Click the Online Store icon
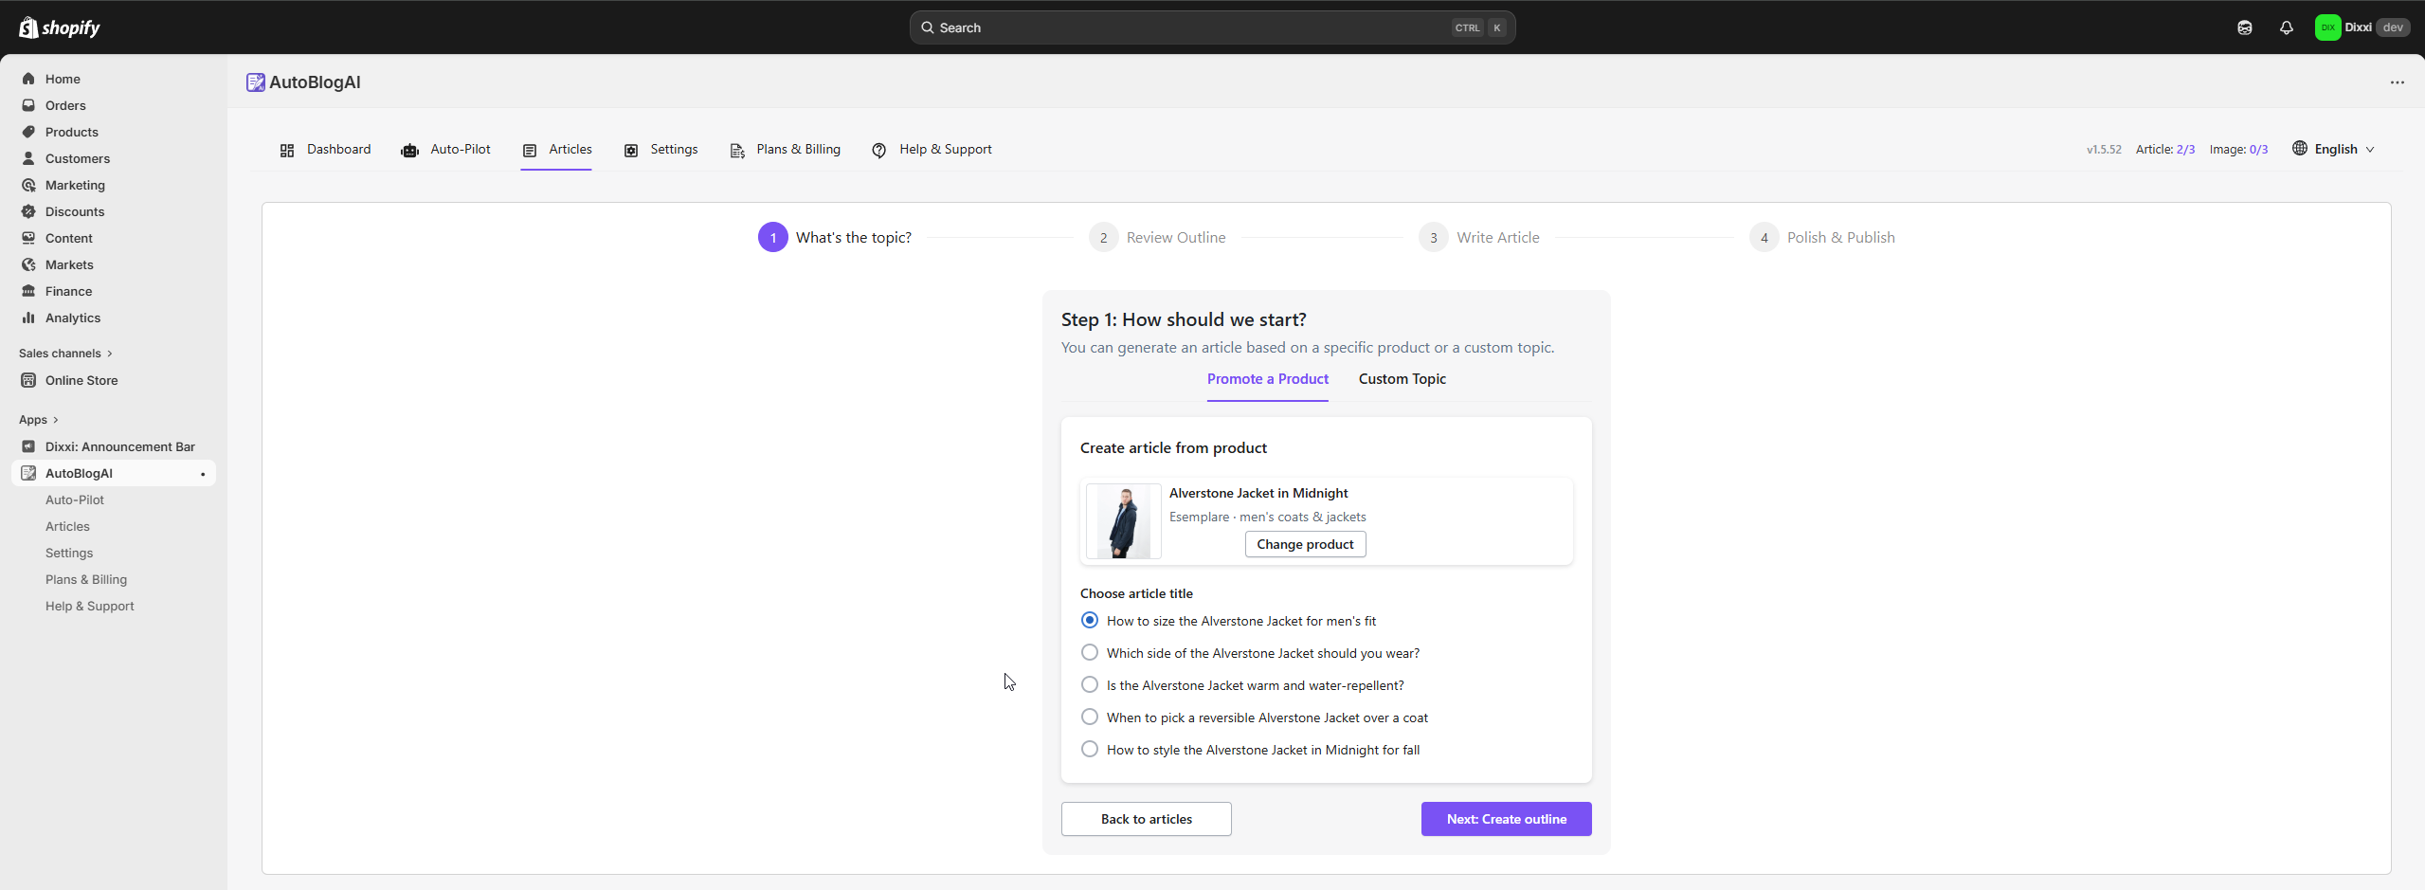 [28, 380]
